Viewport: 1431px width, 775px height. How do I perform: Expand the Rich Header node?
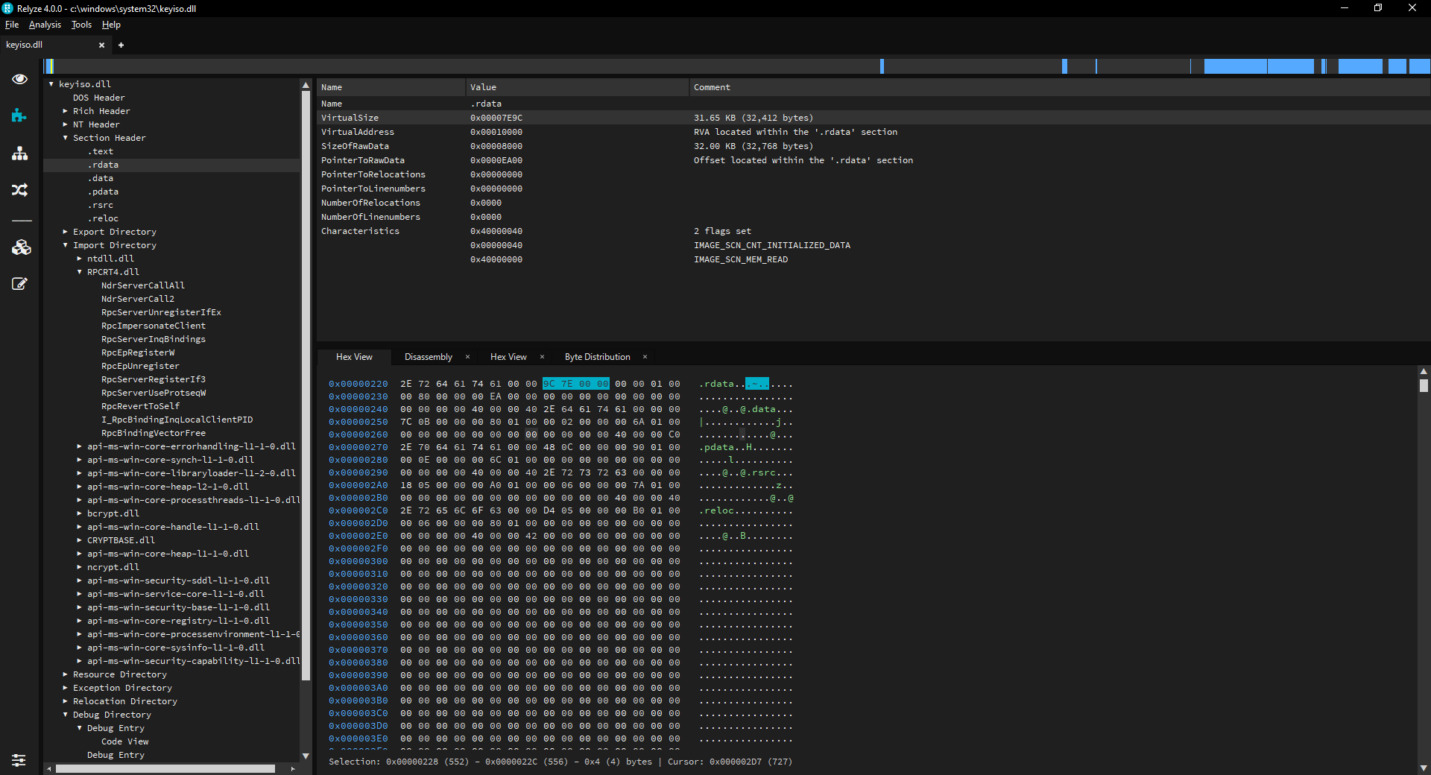click(65, 110)
